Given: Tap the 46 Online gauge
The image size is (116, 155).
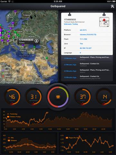Looking at the screenshot, I should [12, 97].
